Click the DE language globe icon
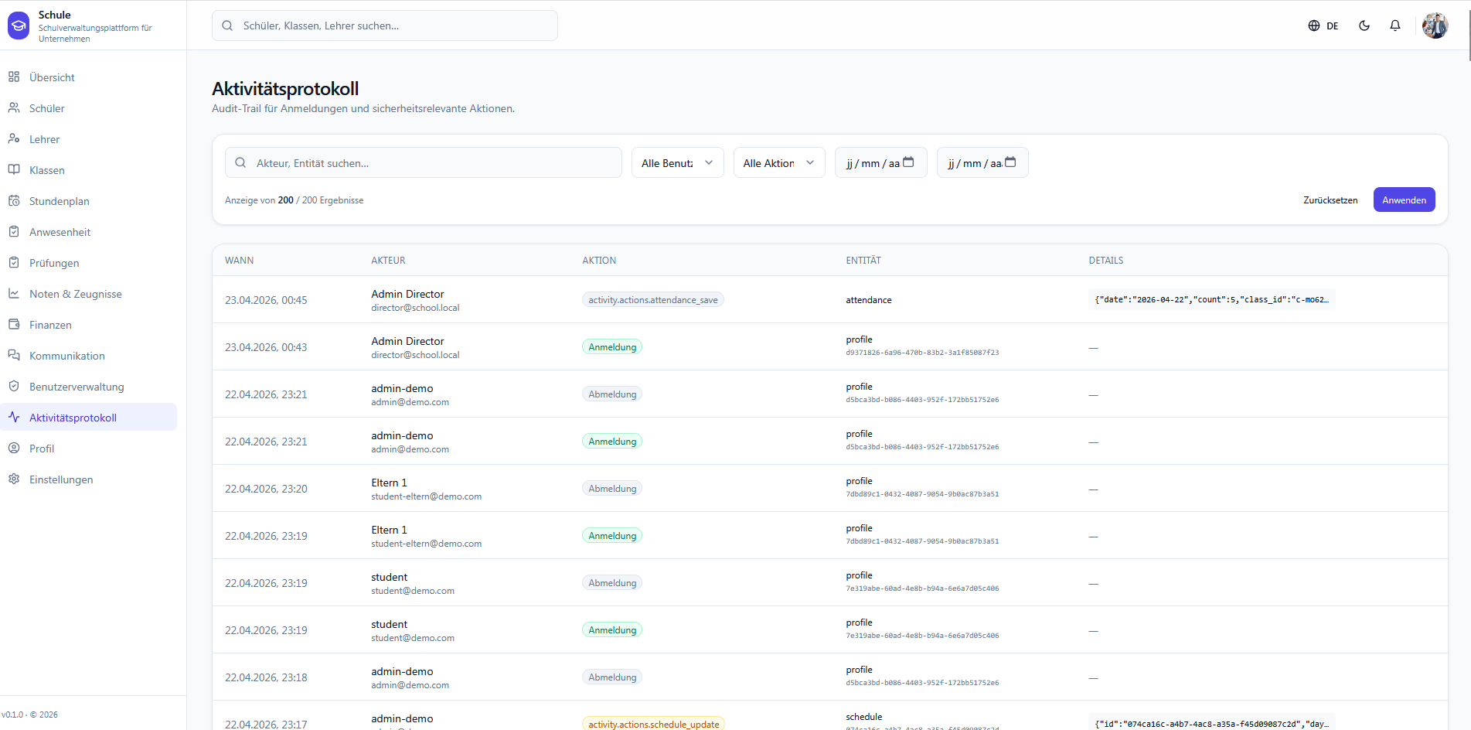This screenshot has height=730, width=1471. tap(1314, 26)
